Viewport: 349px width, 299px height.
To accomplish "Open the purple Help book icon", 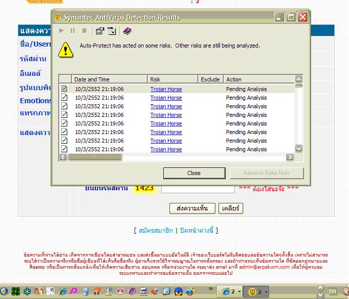I will 127,31.
